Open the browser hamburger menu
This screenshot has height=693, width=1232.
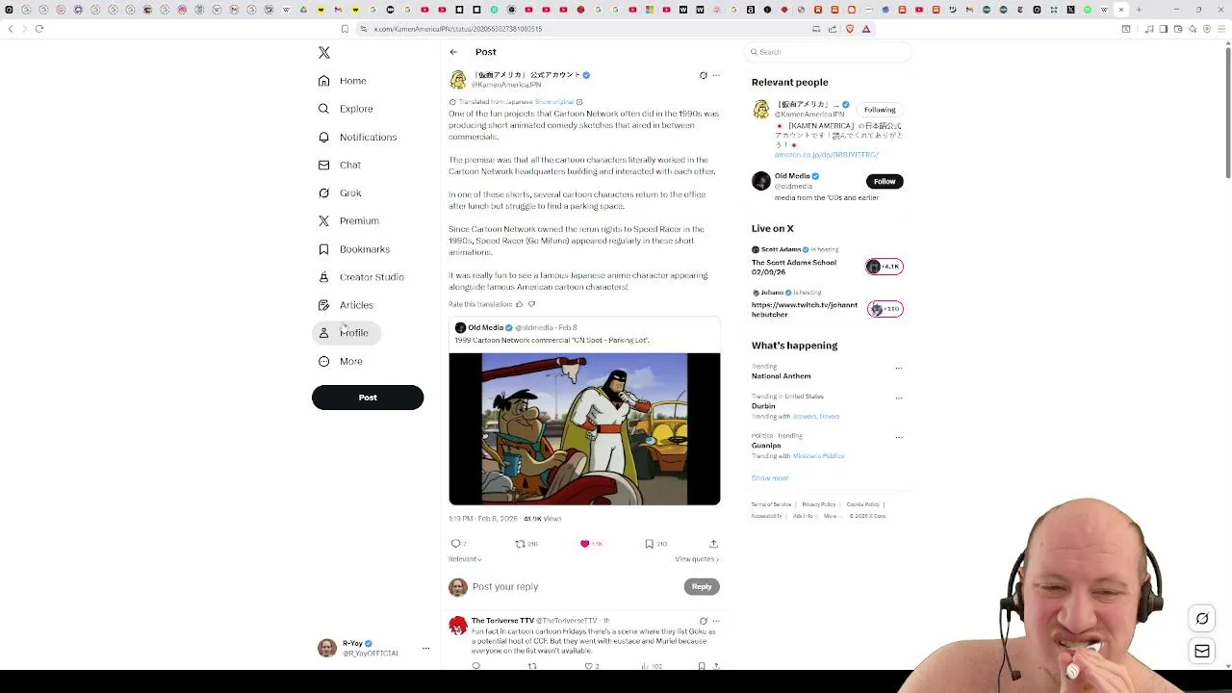point(1220,29)
